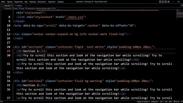Click line number 8 in the gutter
The width and height of the screenshot is (183, 103).
coord(9,17)
